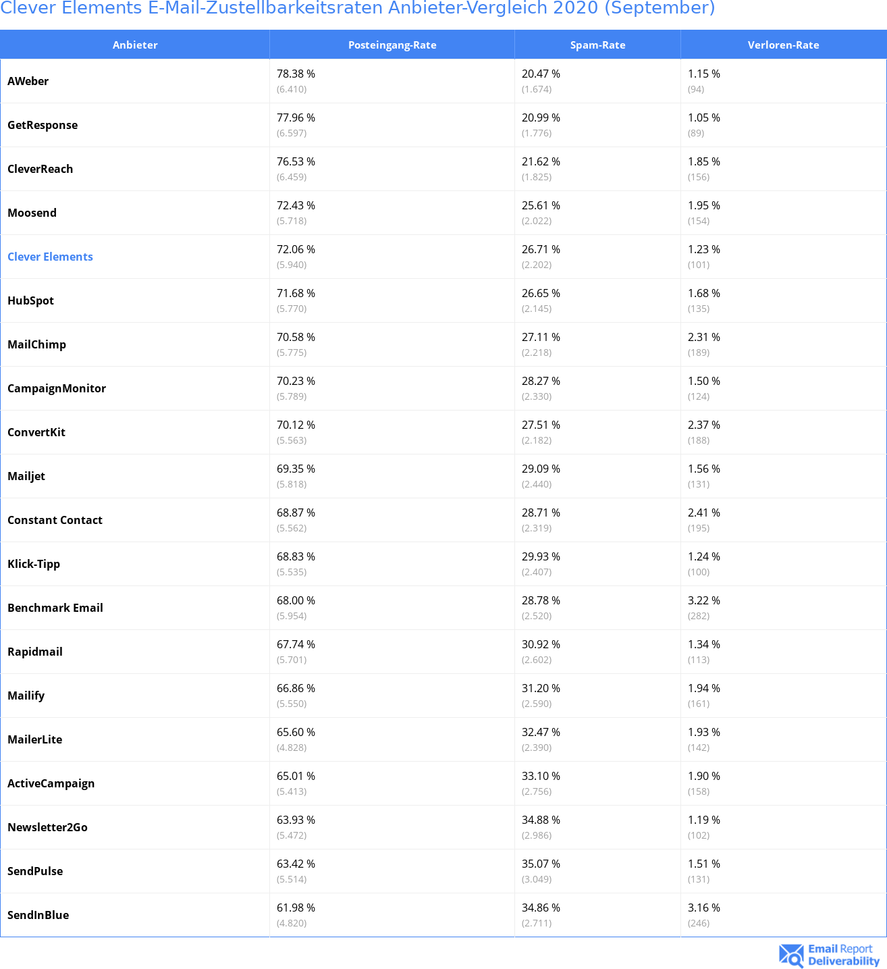
Task: Click the Constant Contact provider name
Action: pyautogui.click(x=55, y=520)
